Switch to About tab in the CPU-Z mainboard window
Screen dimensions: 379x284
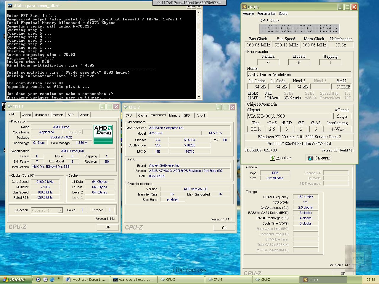[x=201, y=115]
